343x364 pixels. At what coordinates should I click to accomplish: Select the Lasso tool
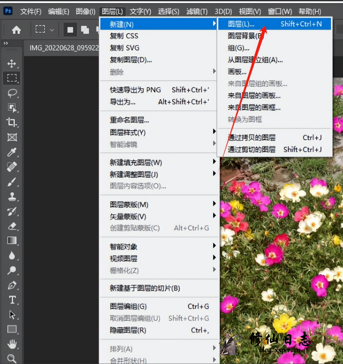pos(12,93)
